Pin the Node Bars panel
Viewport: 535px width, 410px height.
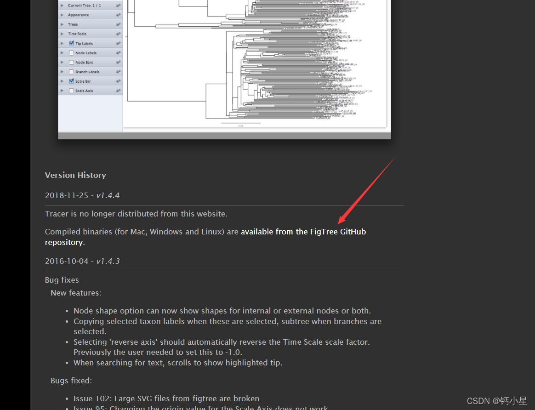[118, 63]
